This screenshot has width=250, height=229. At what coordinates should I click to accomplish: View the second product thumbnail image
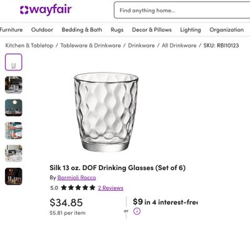tap(14, 85)
